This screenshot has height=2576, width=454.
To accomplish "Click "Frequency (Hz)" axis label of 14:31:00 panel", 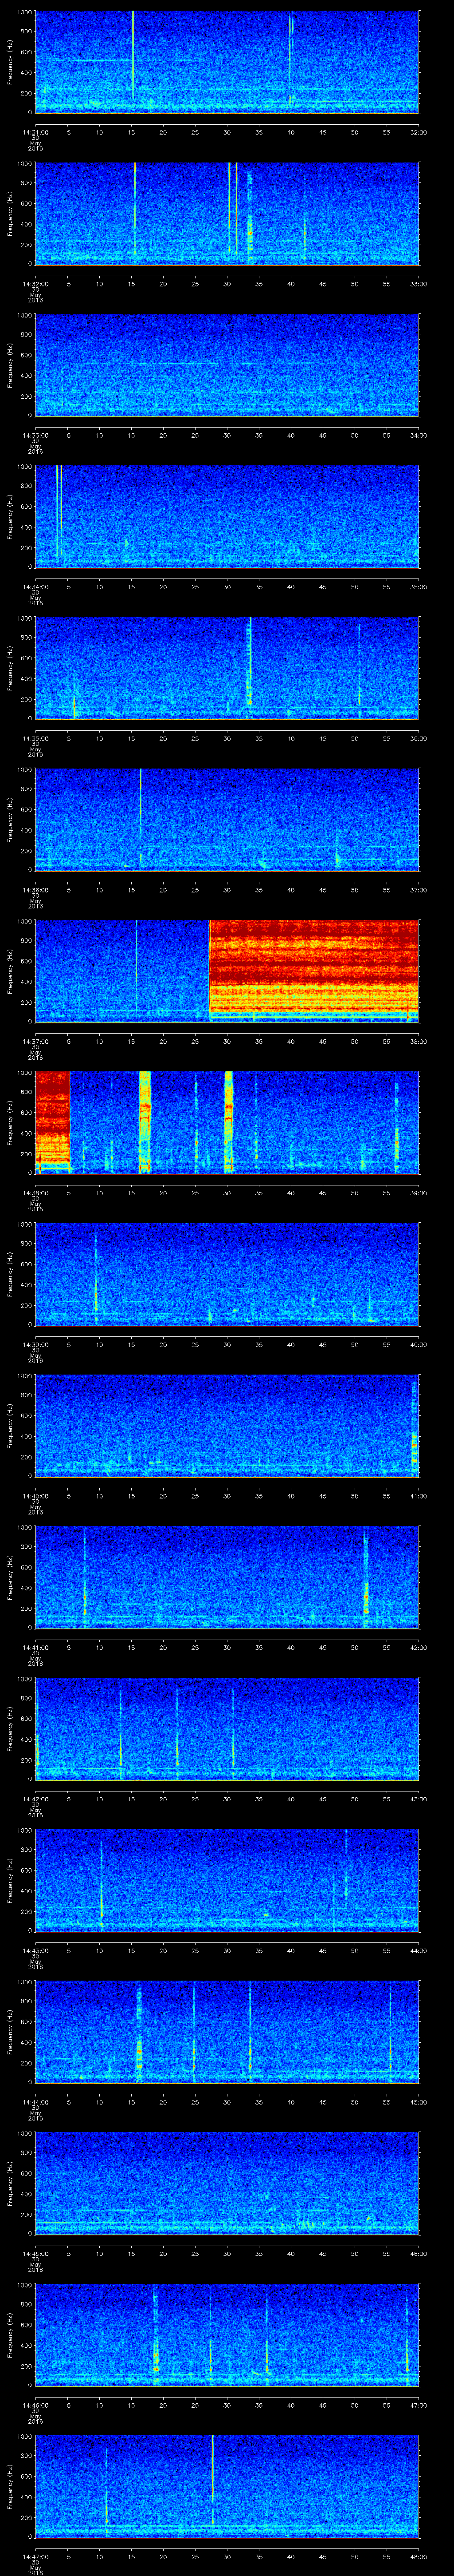I will pyautogui.click(x=10, y=62).
